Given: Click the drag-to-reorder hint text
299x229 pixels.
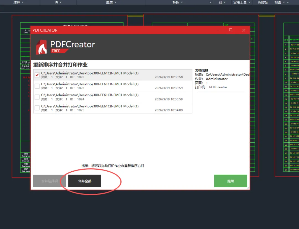Looking at the screenshot, I should (x=112, y=166).
